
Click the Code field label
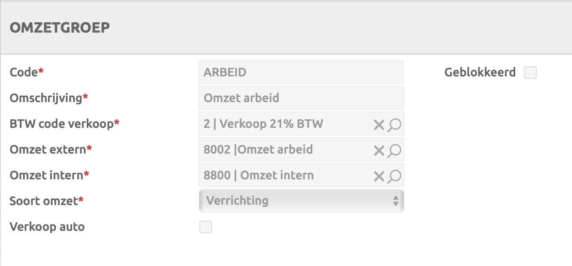pos(24,73)
